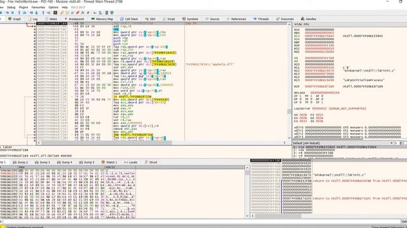Click disassembly vertical scrollbar down arrow
The width and height of the screenshot is (407, 228).
289,138
